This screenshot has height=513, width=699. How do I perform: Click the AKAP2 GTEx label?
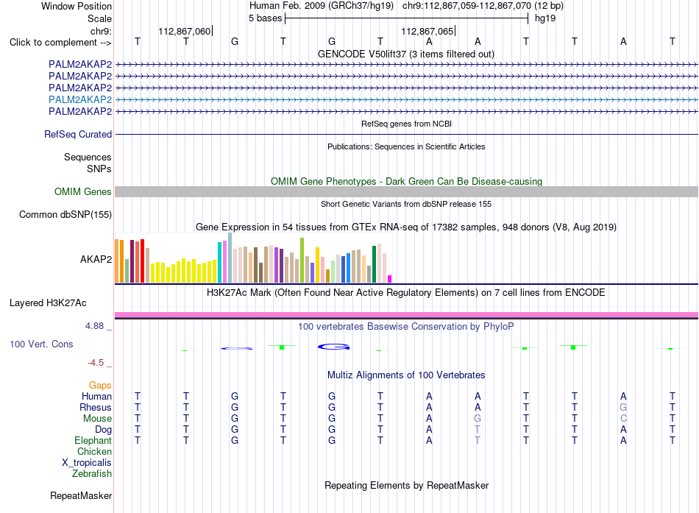pos(96,259)
